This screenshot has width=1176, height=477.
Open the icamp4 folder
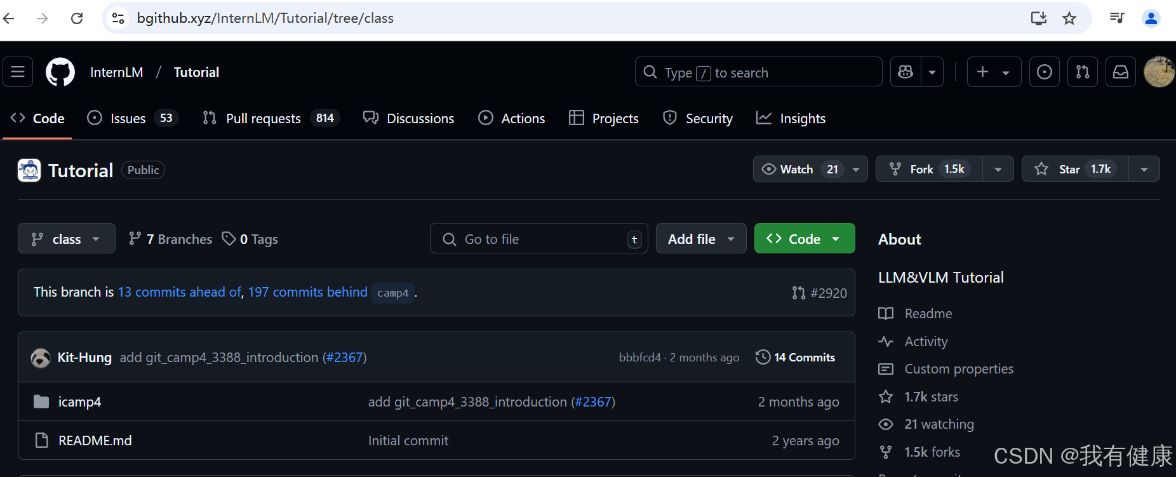point(79,402)
